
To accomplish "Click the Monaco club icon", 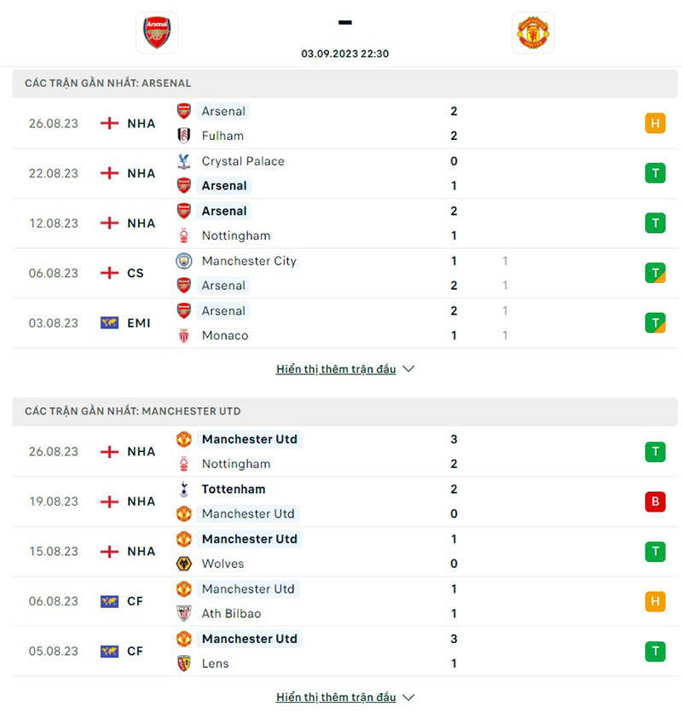I will [x=184, y=335].
